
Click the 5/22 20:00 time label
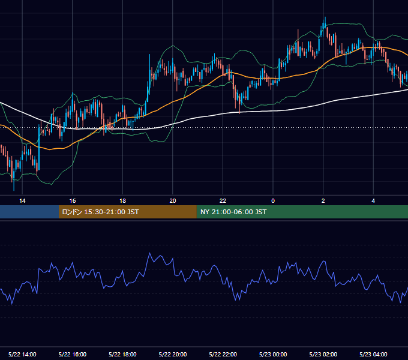(x=173, y=354)
